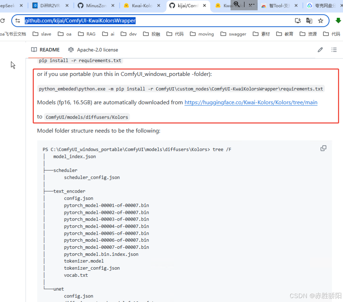343x302 pixels.
Task: Click the green download arrow icon
Action: (x=338, y=21)
